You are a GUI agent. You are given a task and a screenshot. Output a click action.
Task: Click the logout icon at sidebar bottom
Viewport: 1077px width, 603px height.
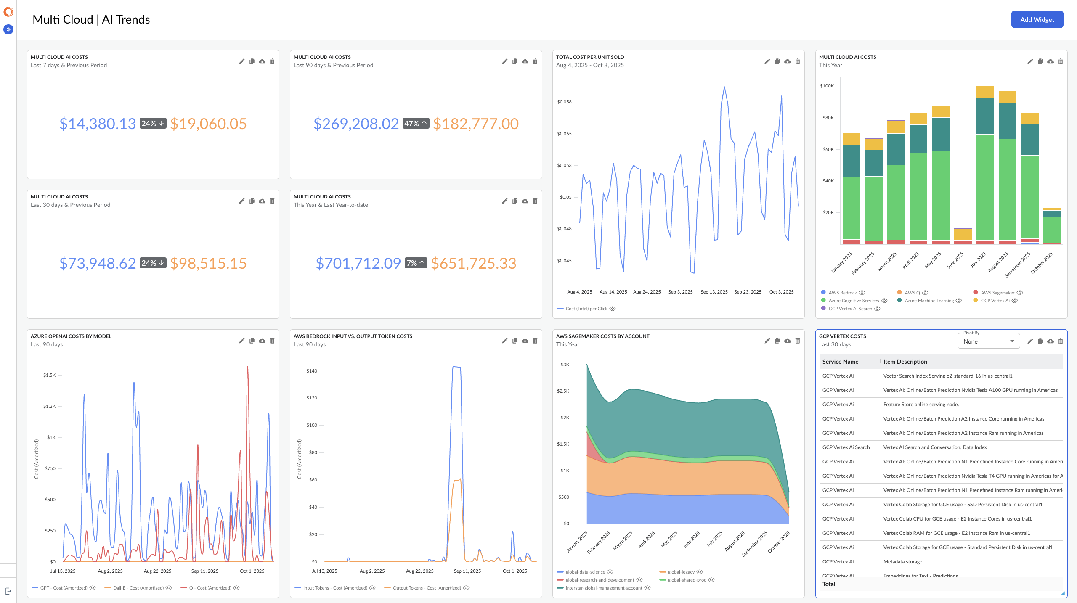coord(8,591)
